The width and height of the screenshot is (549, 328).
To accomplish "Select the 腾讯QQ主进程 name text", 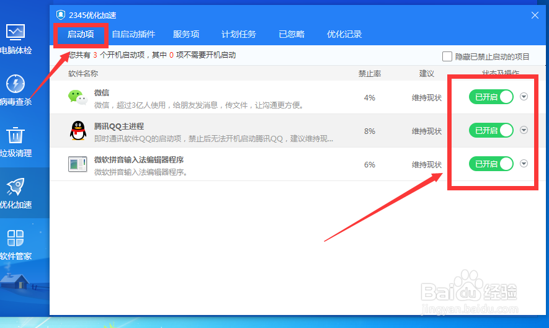I will (119, 126).
